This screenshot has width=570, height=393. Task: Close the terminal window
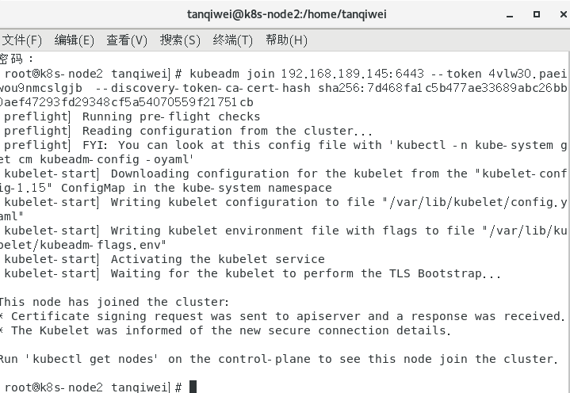pos(563,14)
